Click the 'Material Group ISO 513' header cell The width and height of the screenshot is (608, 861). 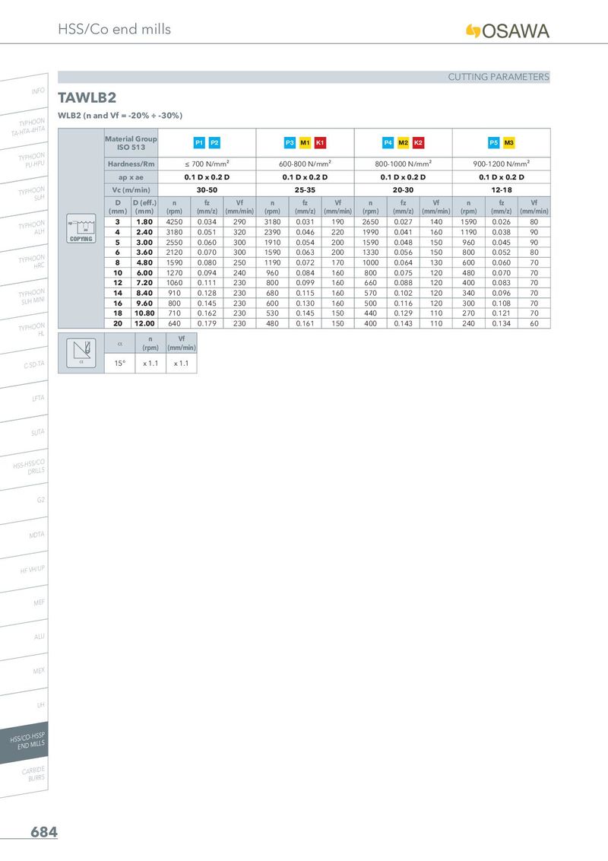131,143
